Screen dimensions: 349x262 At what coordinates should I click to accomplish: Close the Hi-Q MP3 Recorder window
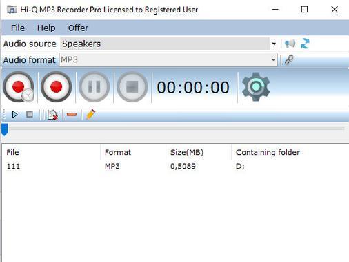click(x=335, y=10)
